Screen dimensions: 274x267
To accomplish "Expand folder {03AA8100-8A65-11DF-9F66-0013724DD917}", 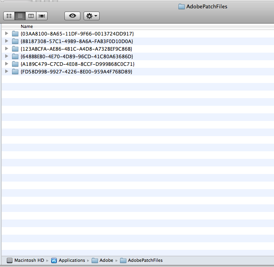I will pos(7,33).
